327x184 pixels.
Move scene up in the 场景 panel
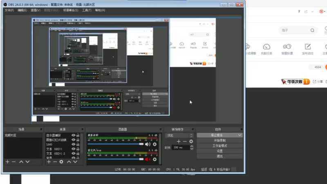pyautogui.click(x=21, y=162)
